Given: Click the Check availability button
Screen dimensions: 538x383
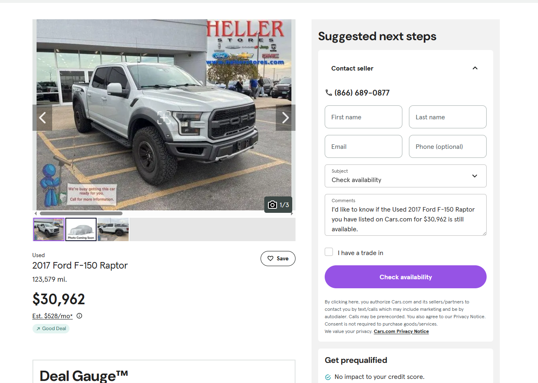Looking at the screenshot, I should coord(406,277).
